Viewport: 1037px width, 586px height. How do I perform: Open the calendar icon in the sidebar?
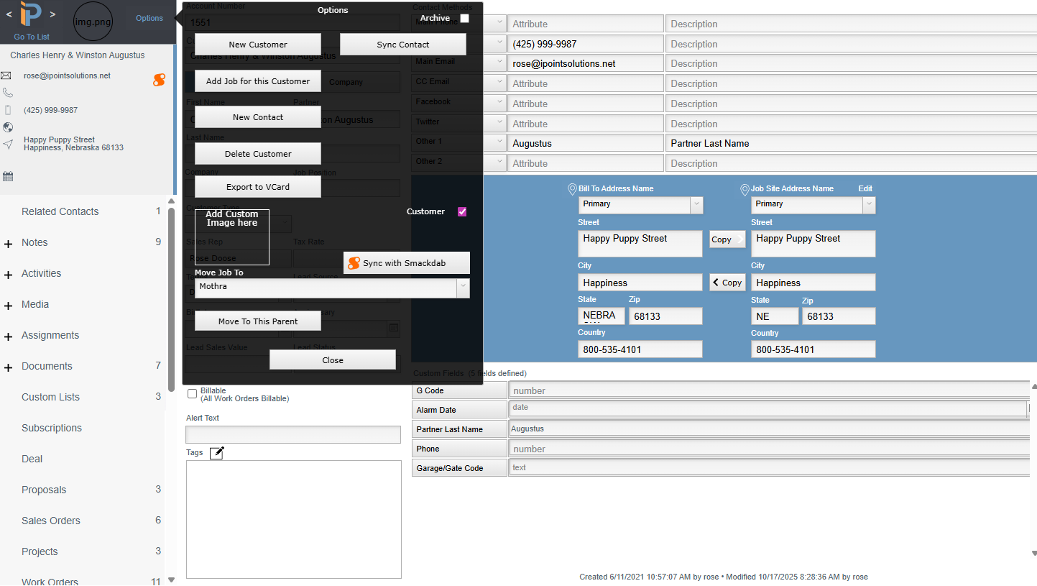(x=8, y=176)
